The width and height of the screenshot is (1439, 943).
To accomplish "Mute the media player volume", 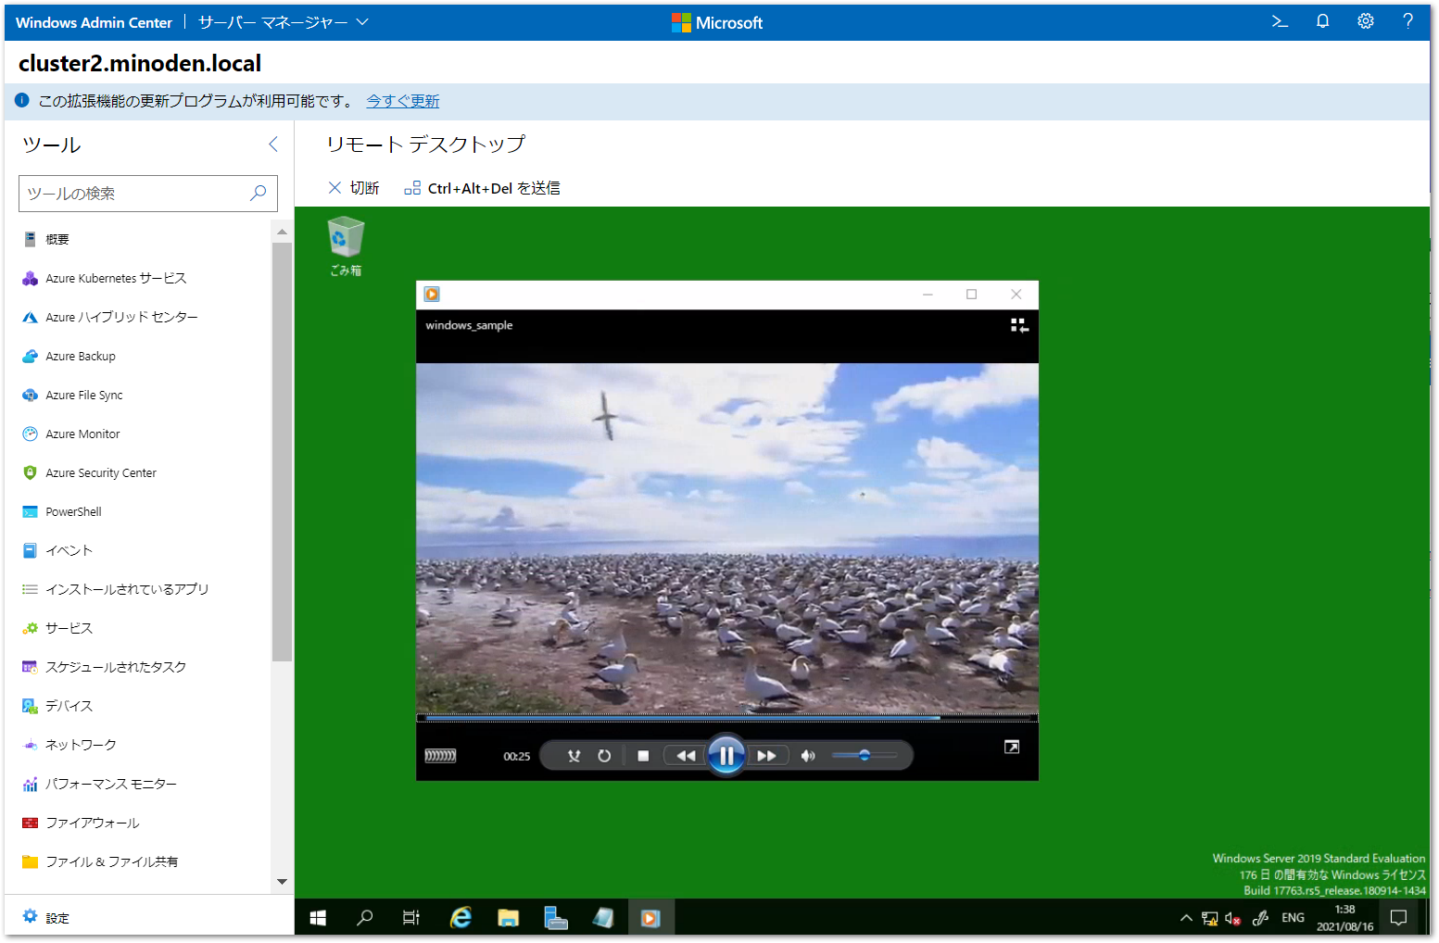I will tap(808, 756).
